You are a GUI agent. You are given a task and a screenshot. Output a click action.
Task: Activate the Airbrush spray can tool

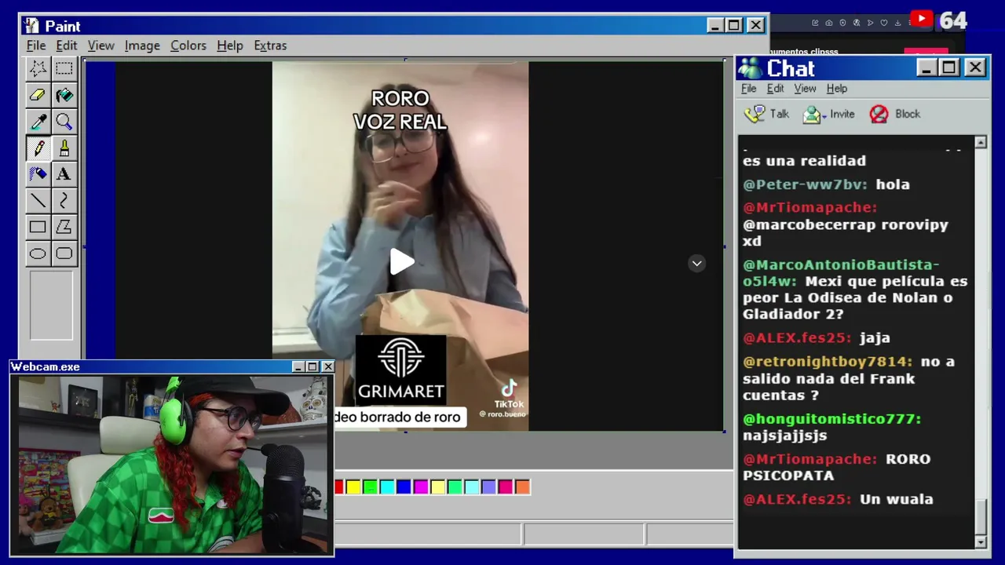click(37, 174)
